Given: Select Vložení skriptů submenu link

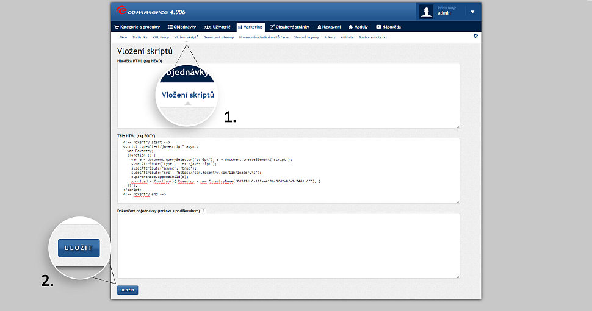Looking at the screenshot, I should pos(186,37).
